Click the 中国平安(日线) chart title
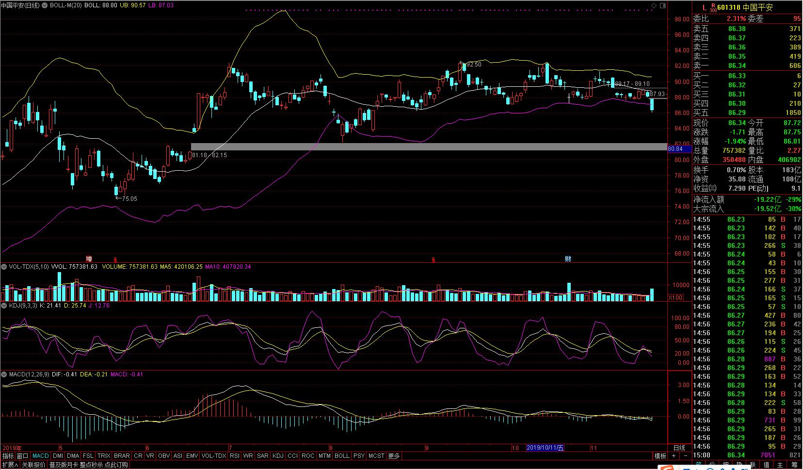The width and height of the screenshot is (803, 470). pos(20,5)
